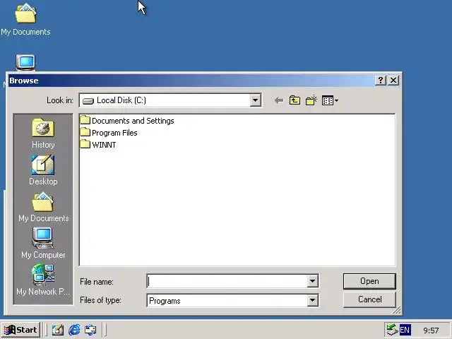Image resolution: width=452 pixels, height=339 pixels.
Task: Close the Browse dialog with X
Action: pyautogui.click(x=393, y=80)
